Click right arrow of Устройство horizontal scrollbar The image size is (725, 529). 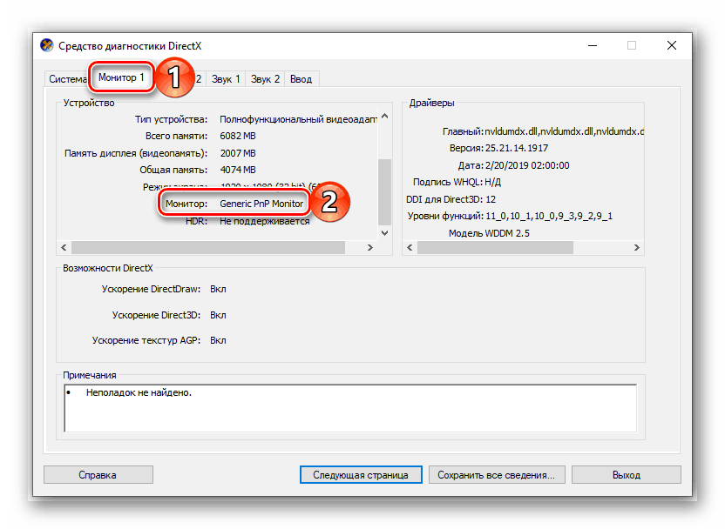(369, 247)
